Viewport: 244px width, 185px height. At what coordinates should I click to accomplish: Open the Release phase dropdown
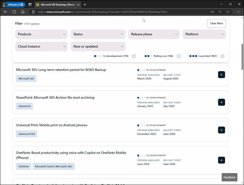point(154,34)
